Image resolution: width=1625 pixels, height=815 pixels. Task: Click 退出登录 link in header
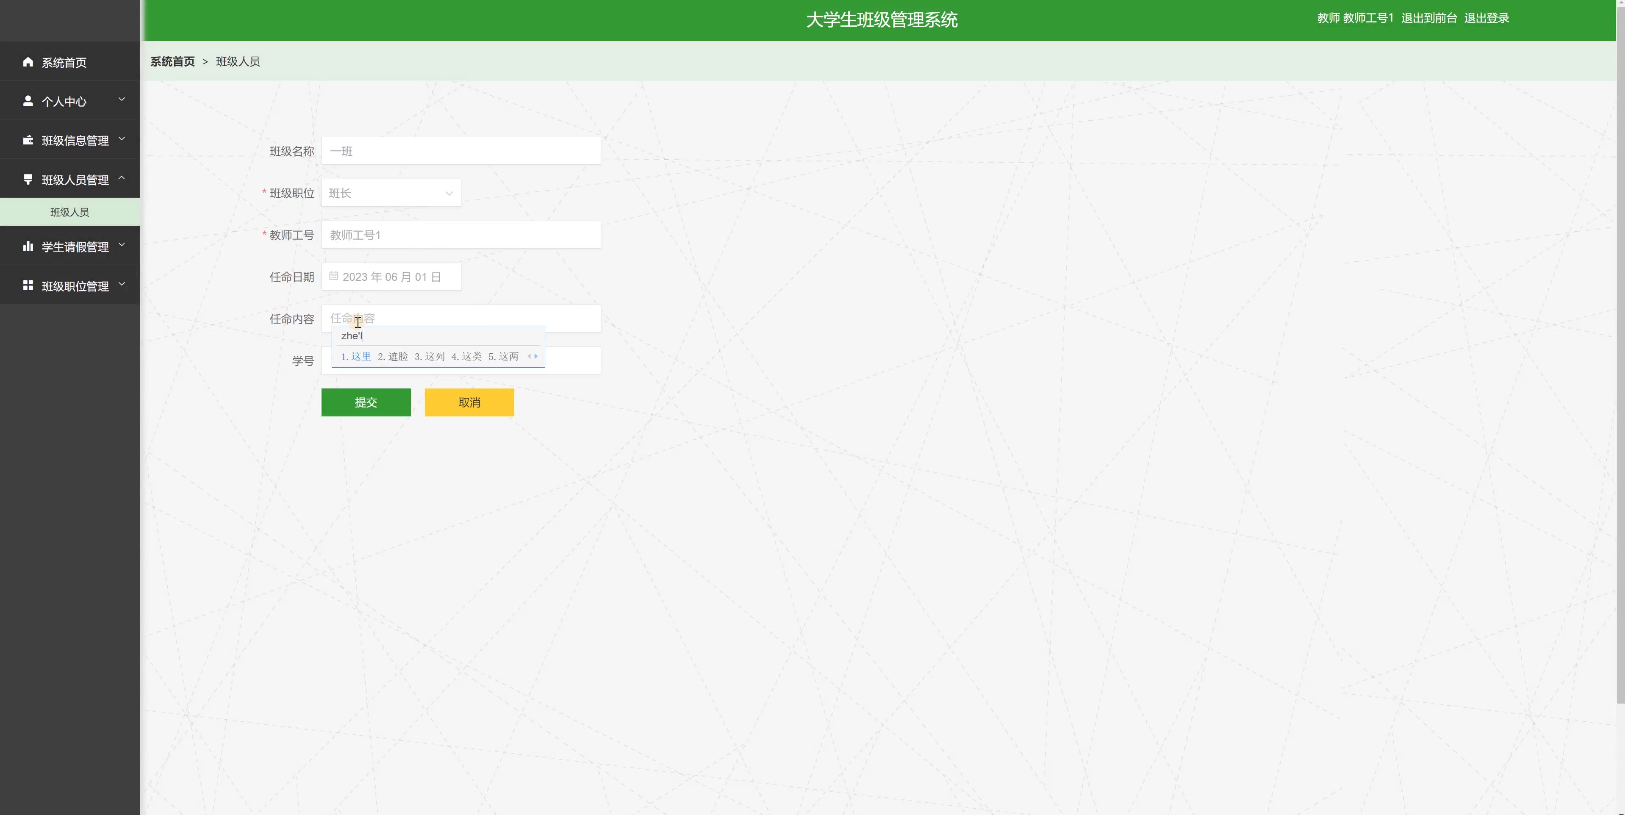click(1486, 18)
